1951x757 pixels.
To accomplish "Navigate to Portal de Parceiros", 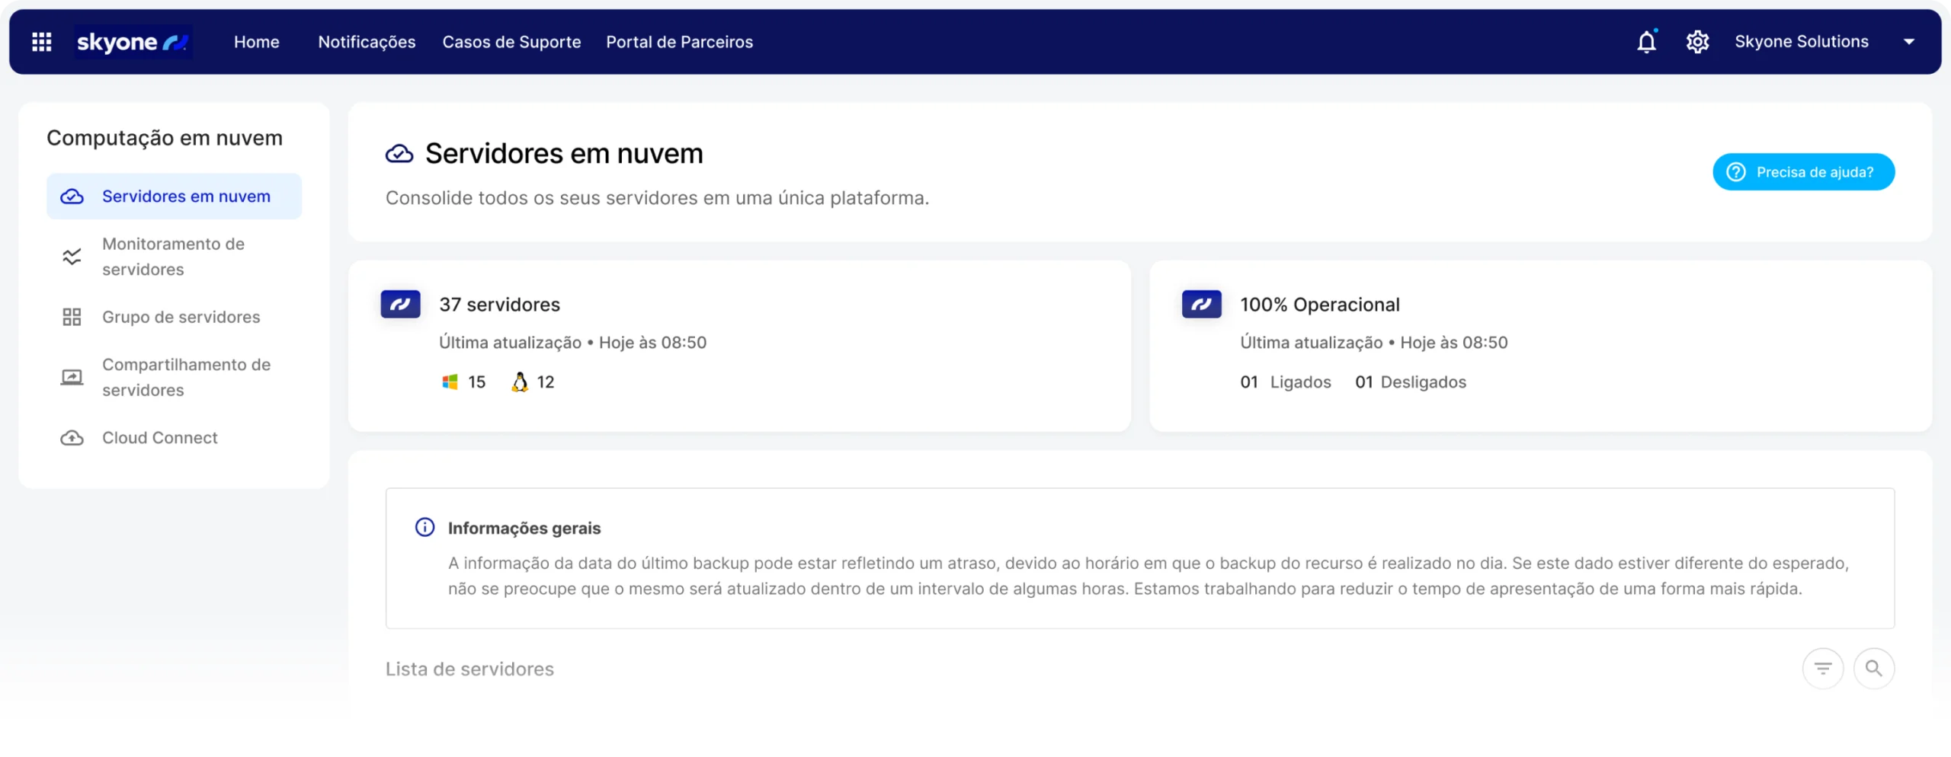I will click(x=679, y=42).
